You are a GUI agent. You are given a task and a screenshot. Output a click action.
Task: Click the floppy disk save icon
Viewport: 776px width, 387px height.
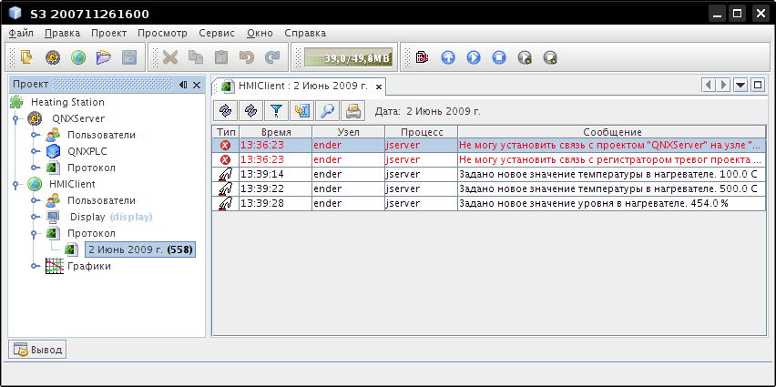pos(129,57)
